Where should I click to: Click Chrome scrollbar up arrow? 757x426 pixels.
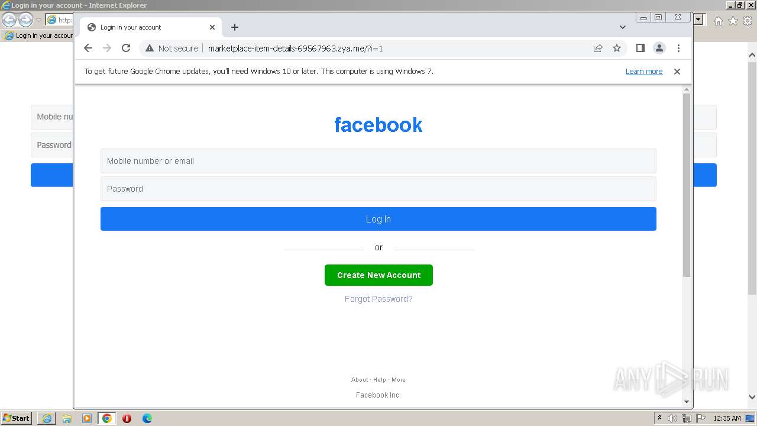coord(687,89)
